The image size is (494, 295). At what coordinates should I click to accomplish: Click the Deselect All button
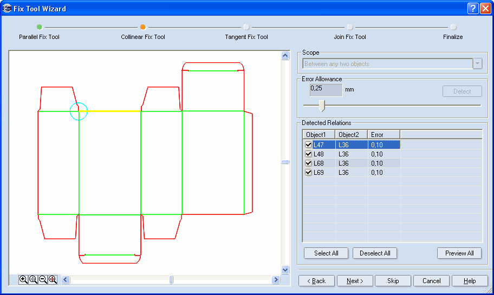click(375, 253)
